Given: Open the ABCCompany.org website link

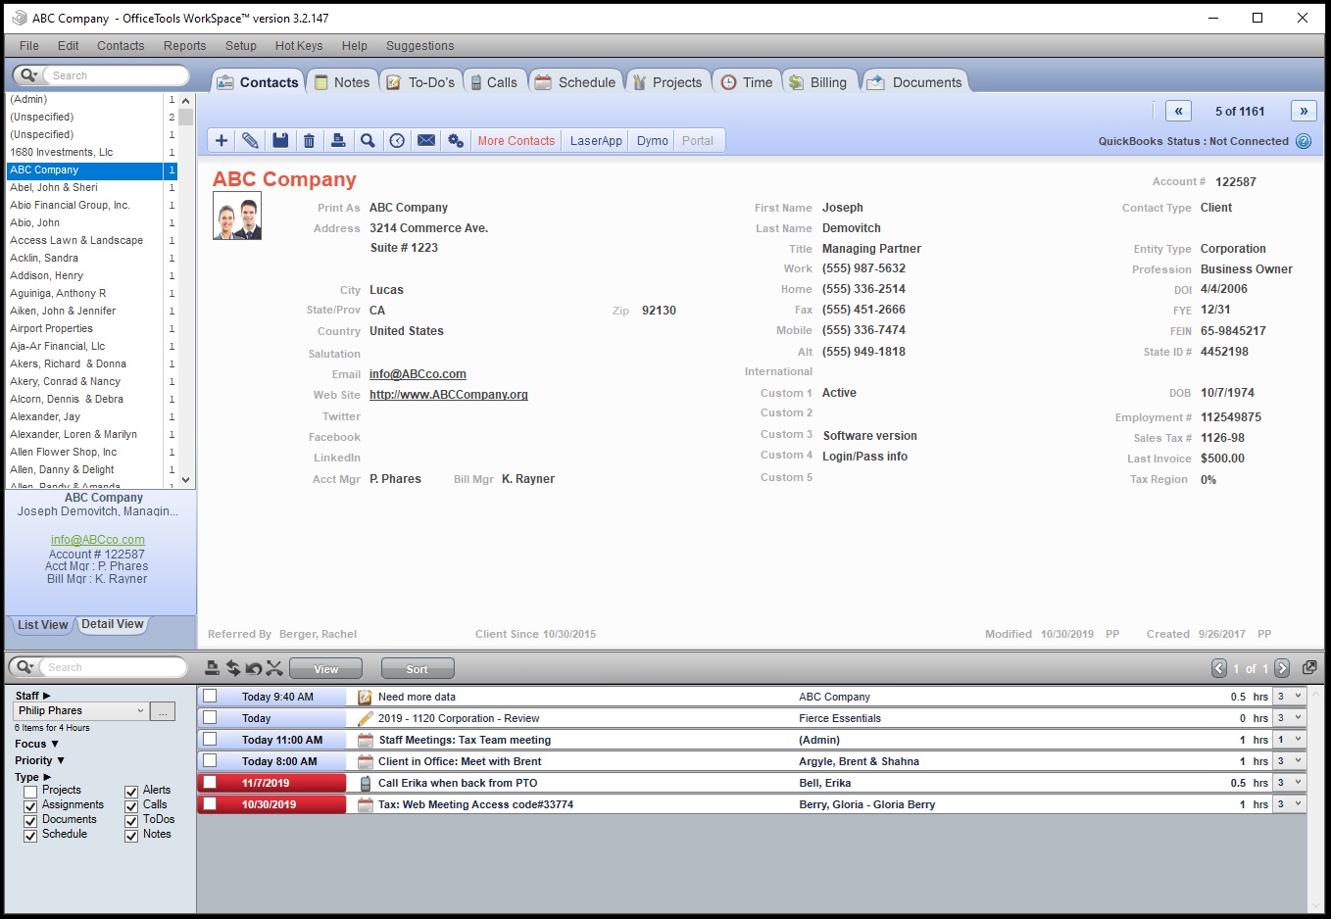Looking at the screenshot, I should click(x=449, y=395).
